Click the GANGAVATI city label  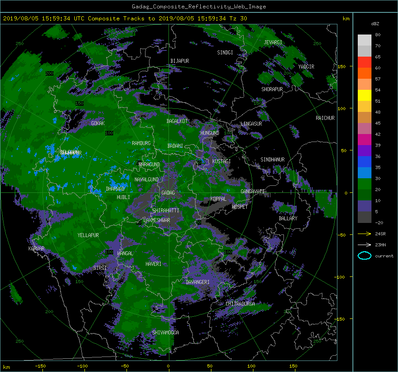253,192
